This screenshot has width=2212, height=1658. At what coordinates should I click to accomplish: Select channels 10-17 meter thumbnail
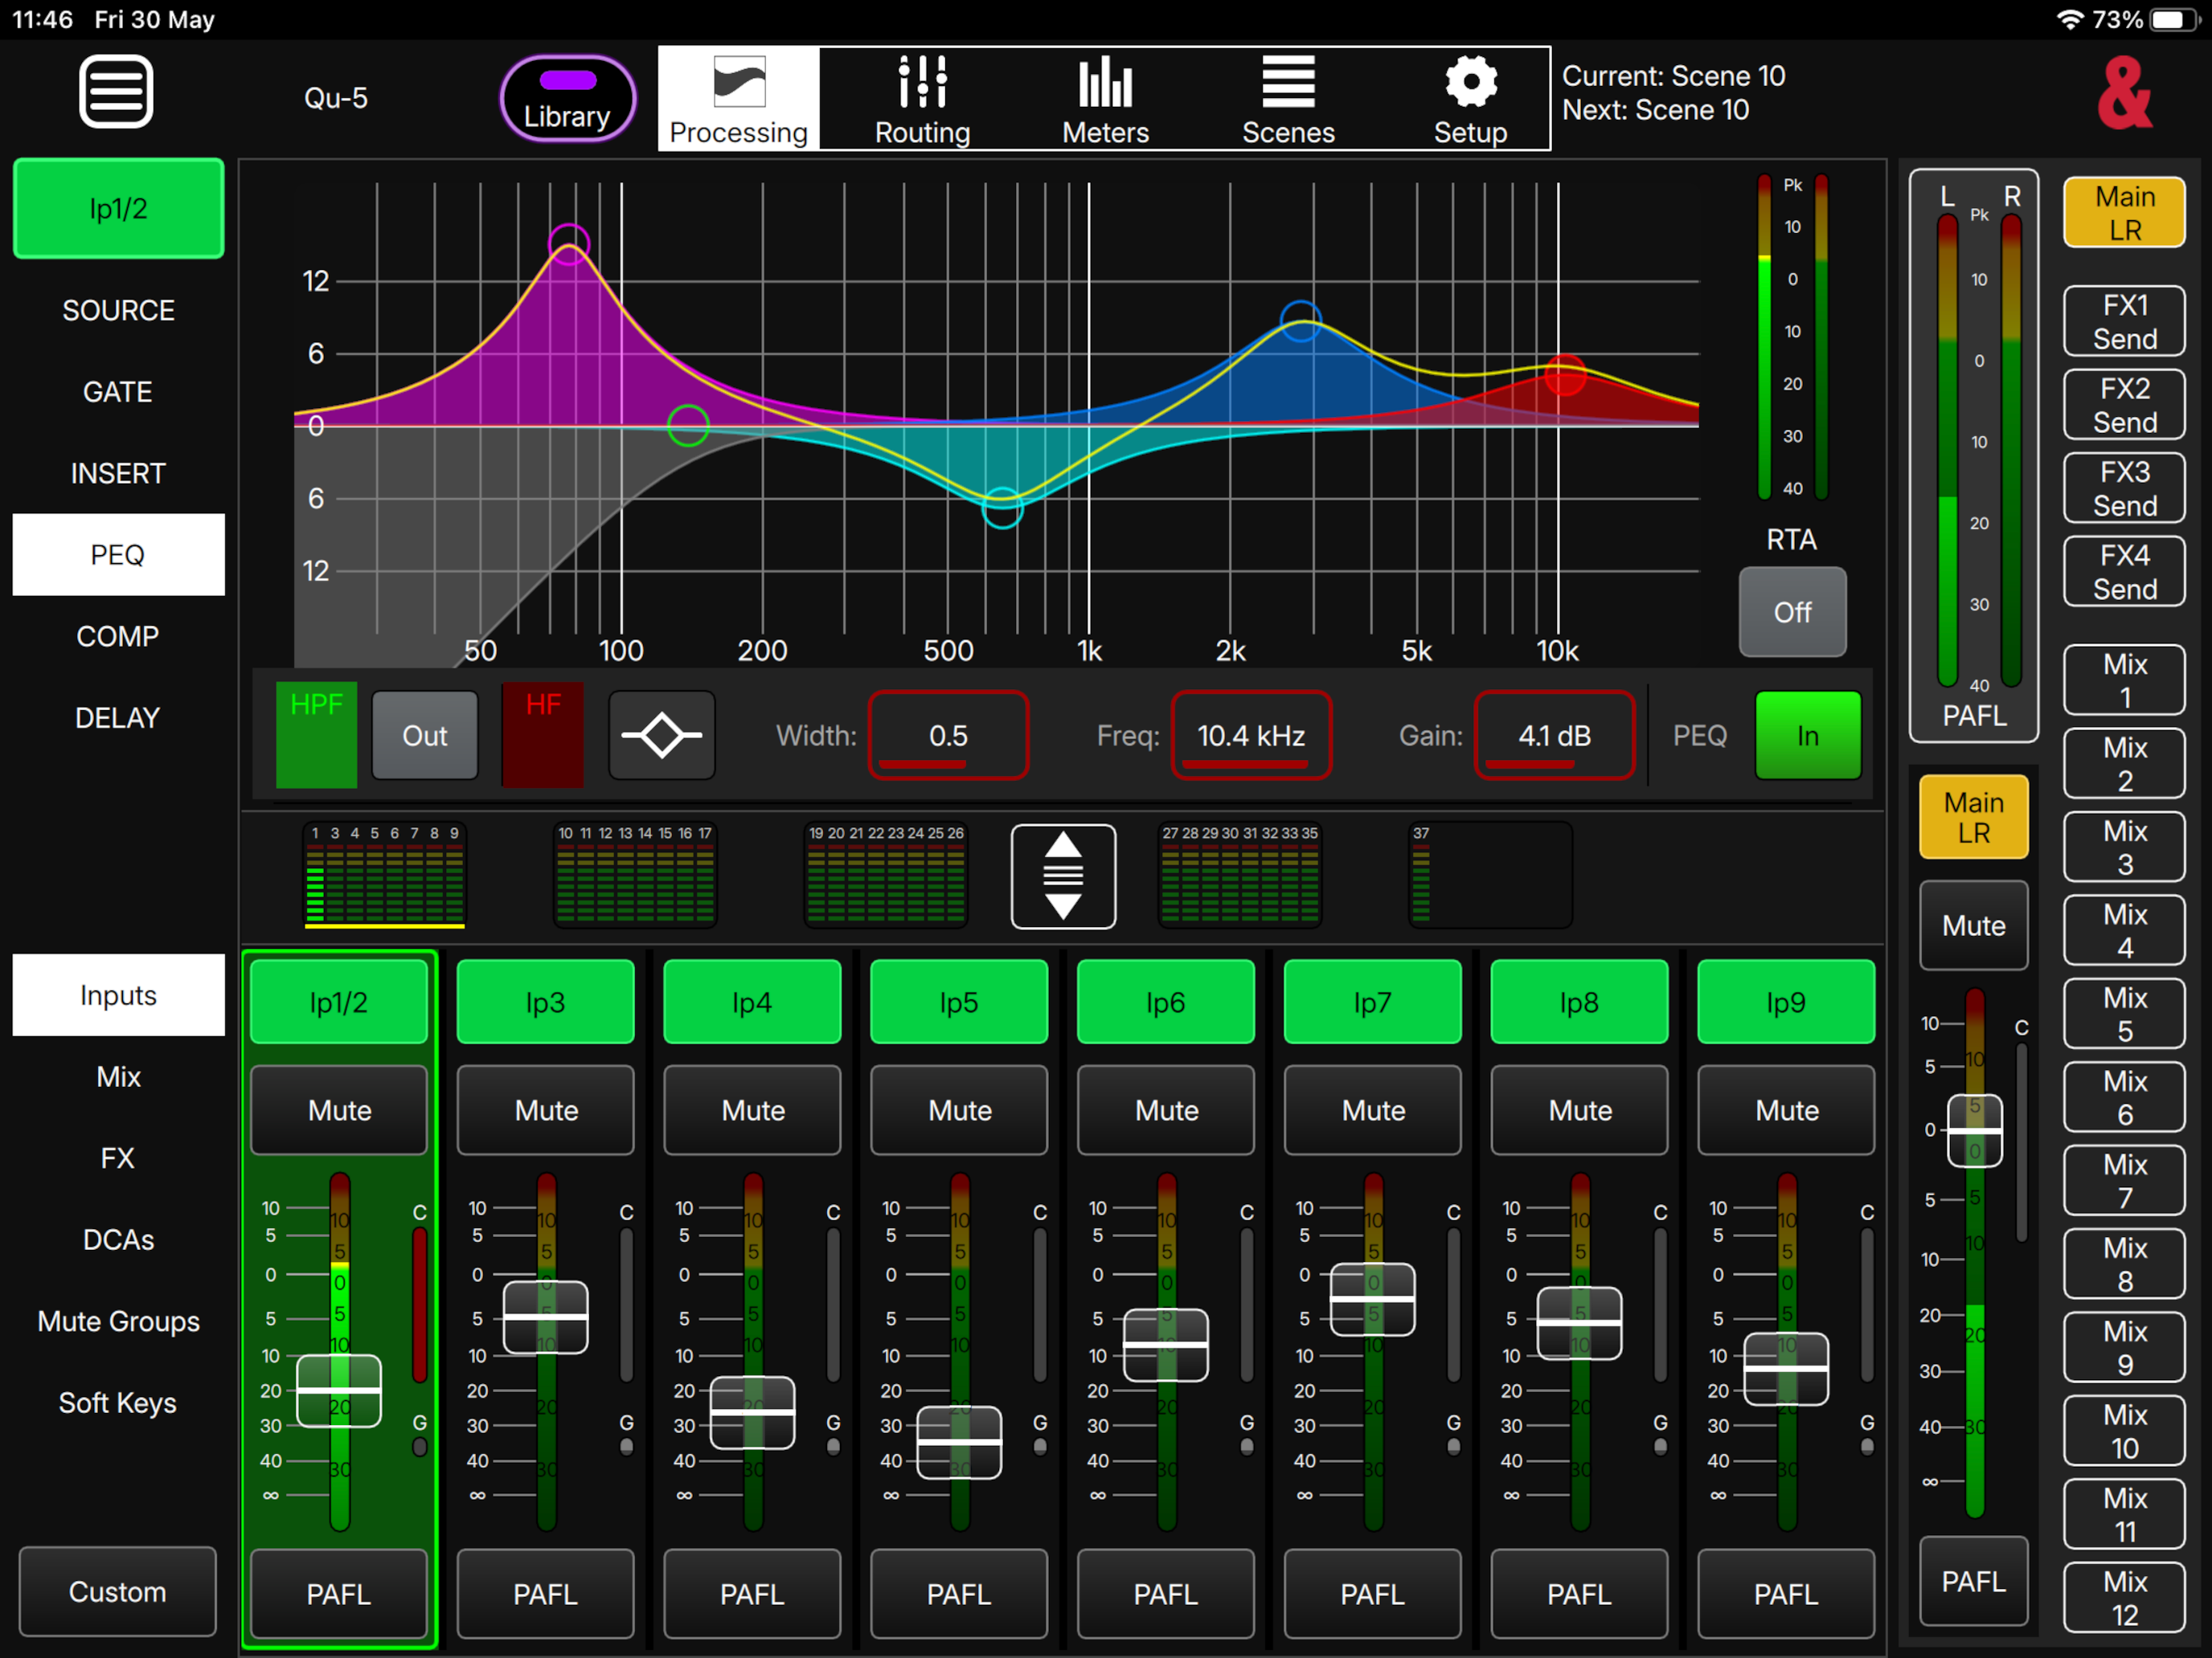tap(635, 876)
